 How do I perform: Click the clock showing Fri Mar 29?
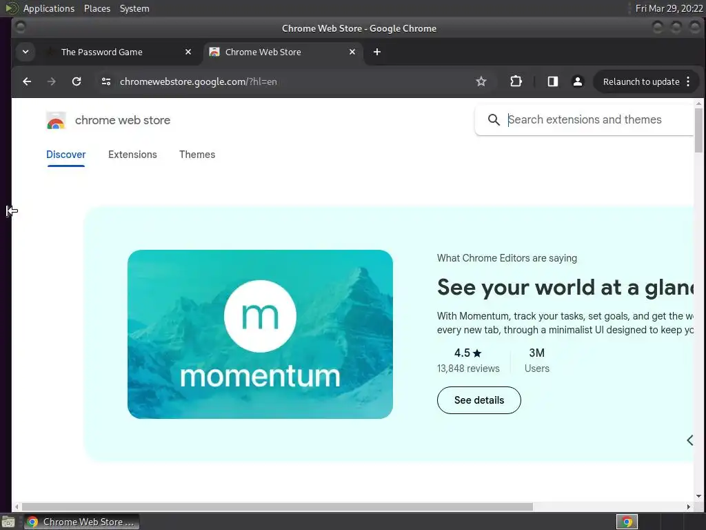(669, 8)
